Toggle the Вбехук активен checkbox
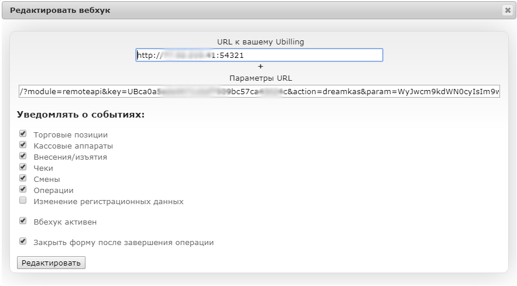The width and height of the screenshot is (517, 286). pyautogui.click(x=23, y=221)
